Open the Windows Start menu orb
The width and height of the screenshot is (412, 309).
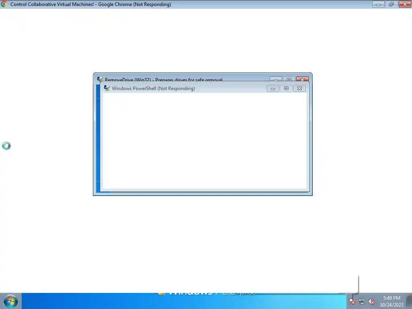[10, 301]
